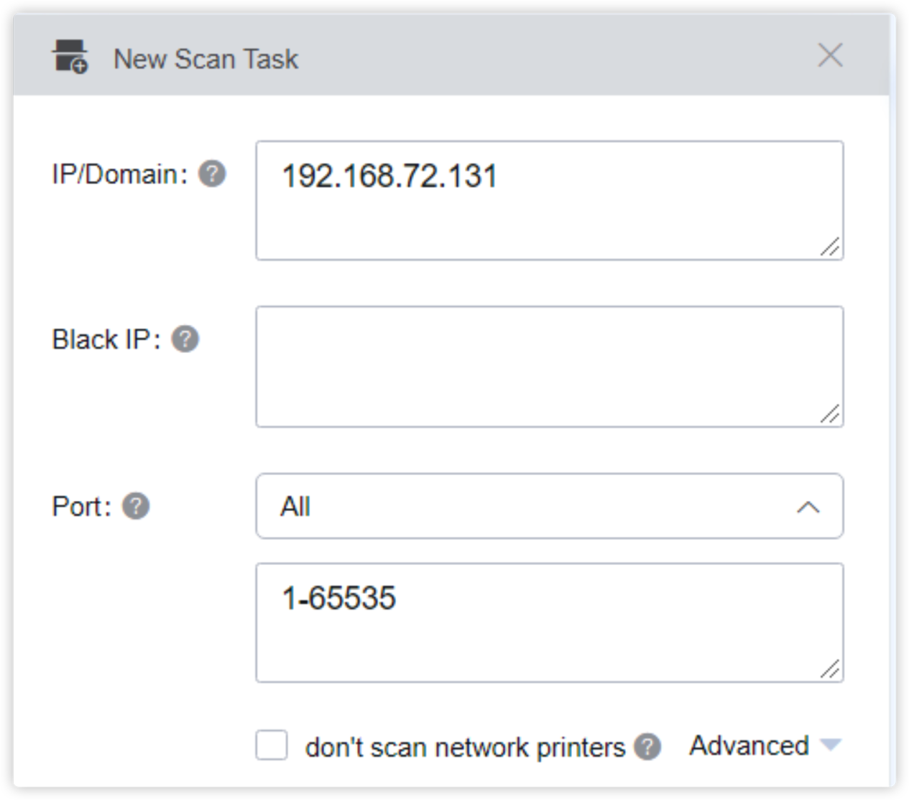The image size is (909, 800).
Task: Click the IP/Domain box resize grip
Action: click(830, 247)
